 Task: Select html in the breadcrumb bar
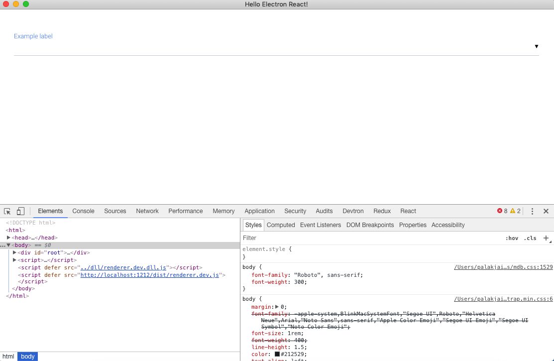[8, 357]
